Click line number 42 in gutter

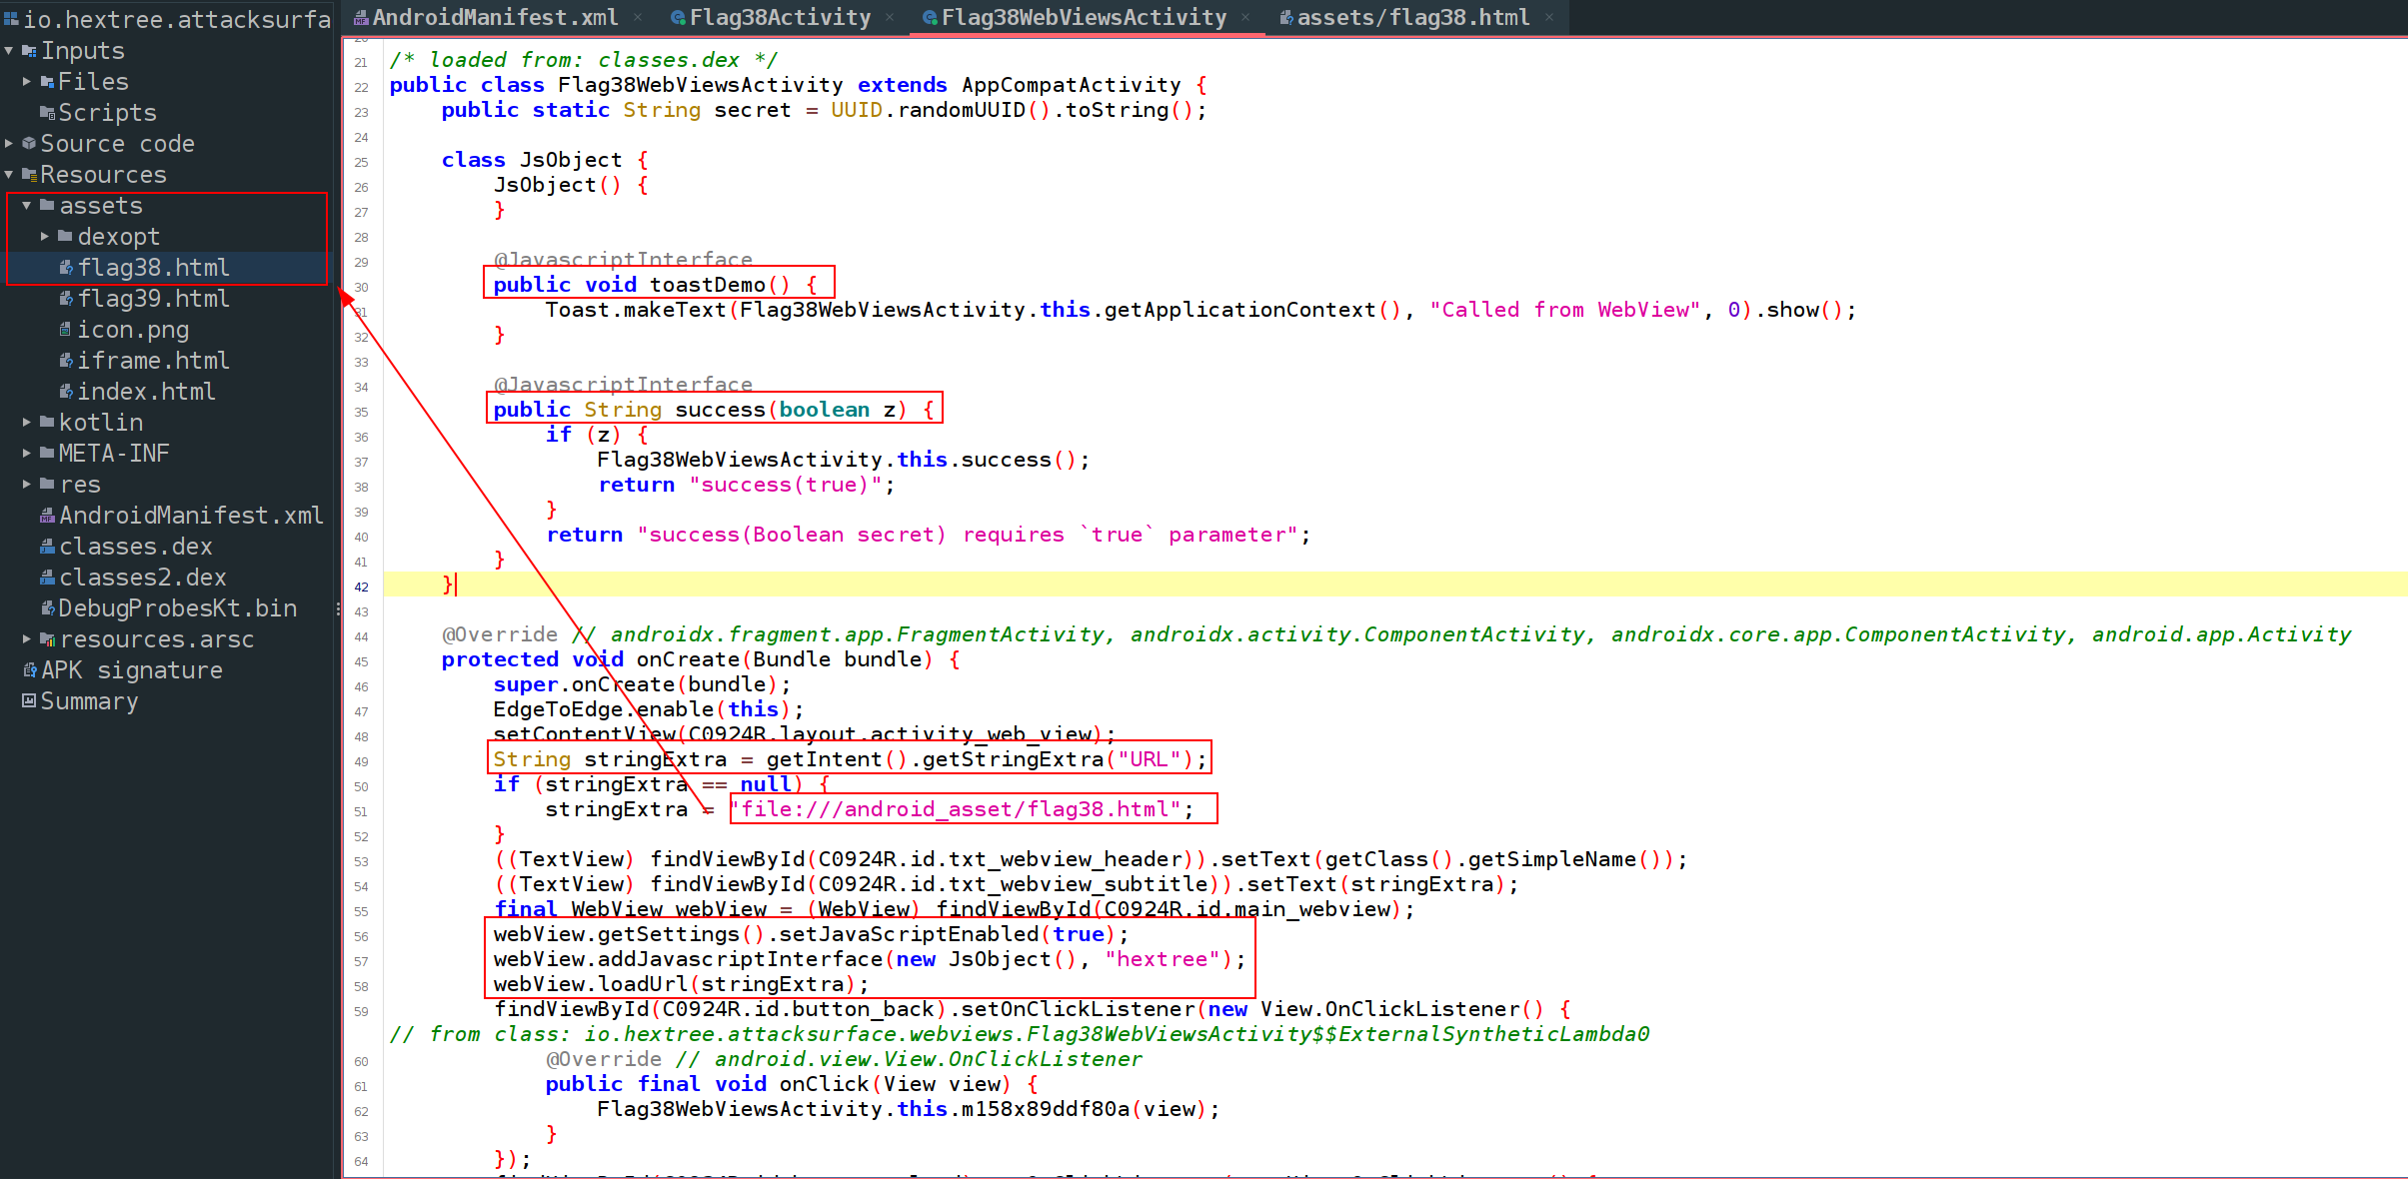361,587
